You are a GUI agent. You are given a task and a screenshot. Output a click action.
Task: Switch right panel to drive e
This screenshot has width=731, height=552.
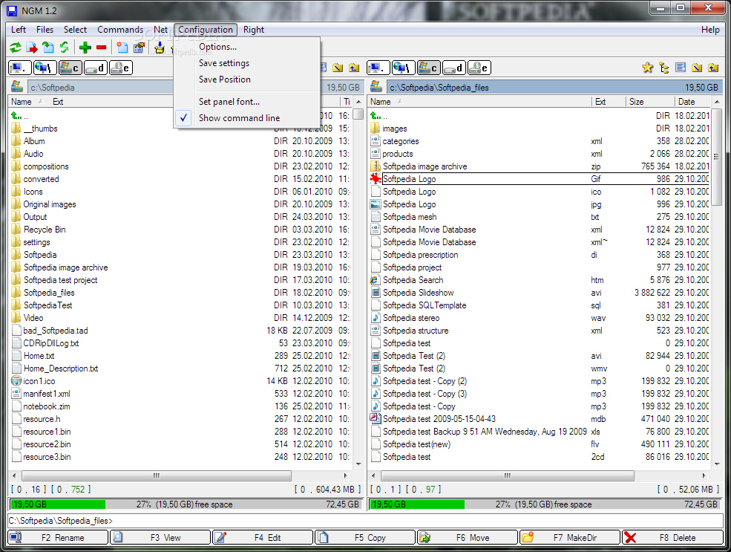click(479, 68)
